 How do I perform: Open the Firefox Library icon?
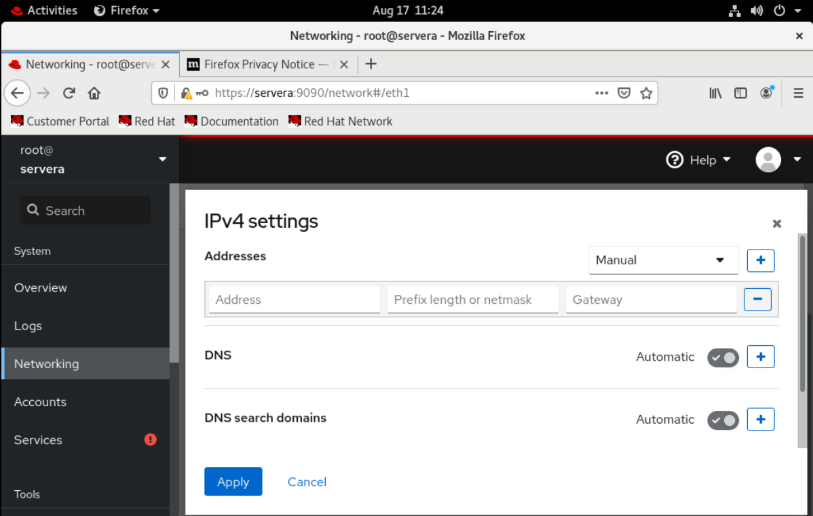tap(715, 93)
